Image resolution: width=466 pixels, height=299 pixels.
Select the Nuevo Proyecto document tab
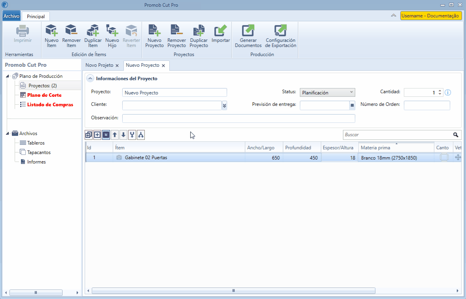(142, 65)
